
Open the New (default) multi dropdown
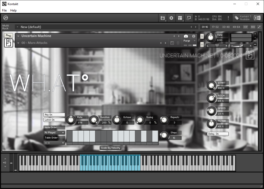click(17, 27)
